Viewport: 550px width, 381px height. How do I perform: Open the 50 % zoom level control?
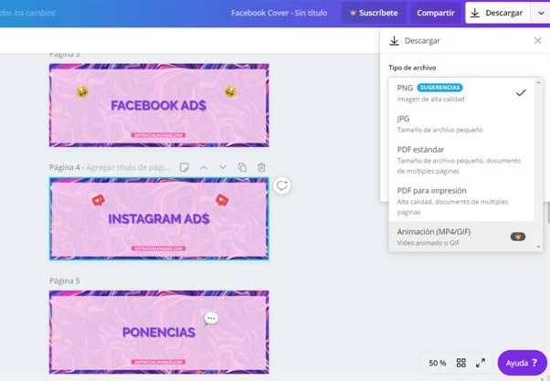tap(437, 363)
